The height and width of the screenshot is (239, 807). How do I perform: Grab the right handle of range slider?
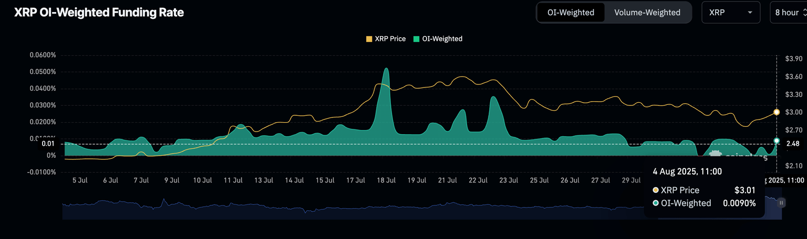[781, 202]
